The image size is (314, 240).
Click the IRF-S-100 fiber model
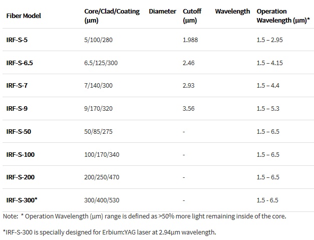coord(21,155)
